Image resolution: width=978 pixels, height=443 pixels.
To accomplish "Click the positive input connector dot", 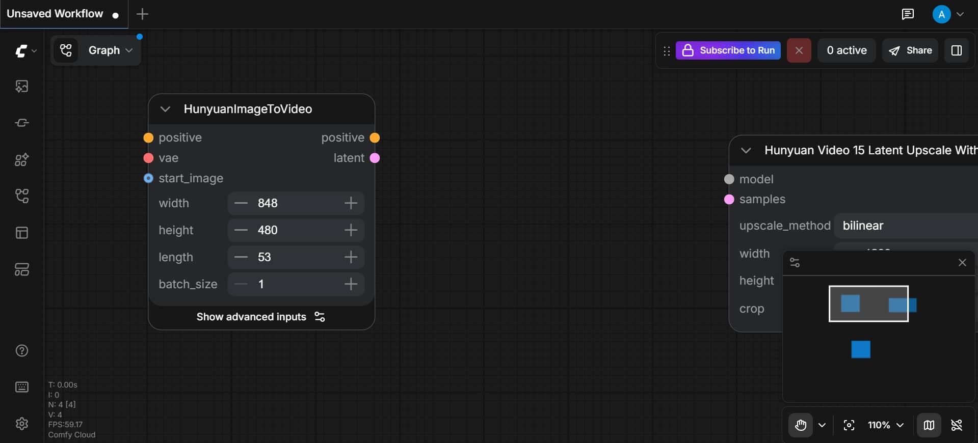I will coord(148,137).
